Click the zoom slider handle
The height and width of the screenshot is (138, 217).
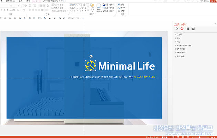click(199, 137)
